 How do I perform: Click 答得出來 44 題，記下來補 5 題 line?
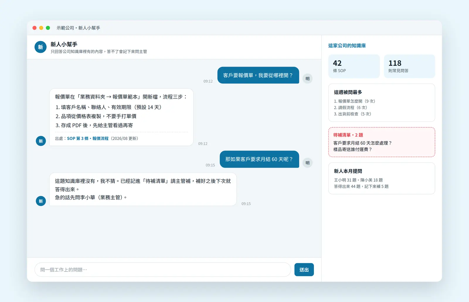coord(361,187)
